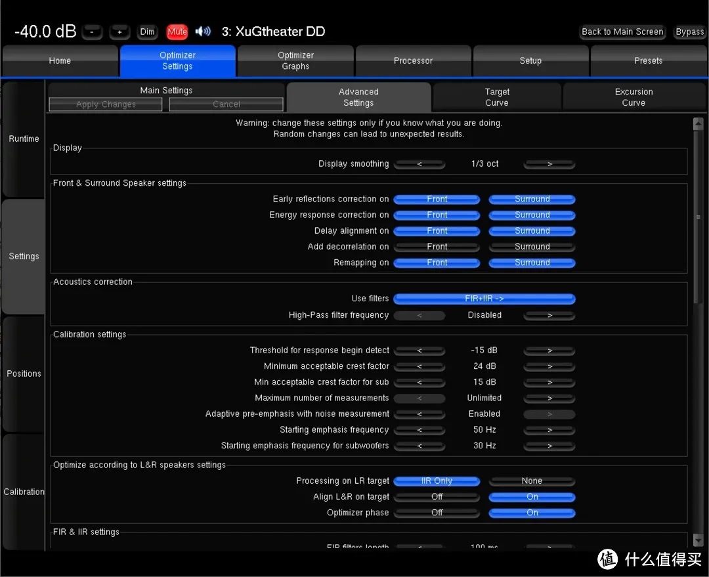Click the FIR+IIR Use filters selector

pyautogui.click(x=484, y=299)
